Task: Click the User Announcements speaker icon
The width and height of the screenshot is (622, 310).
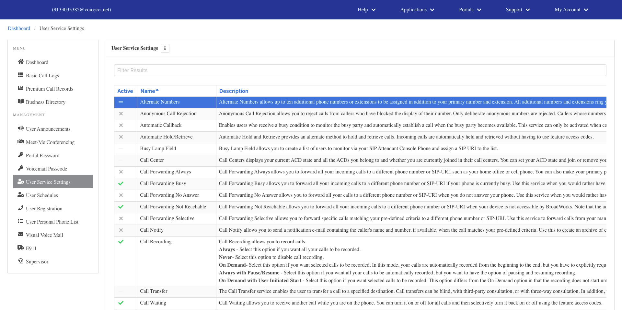Action: [x=21, y=128]
